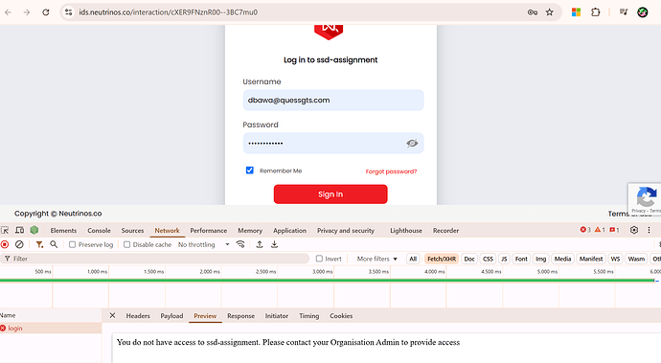Screen dimensions: 661x363
Task: Go forward using the browser forward arrow
Action: [x=27, y=12]
